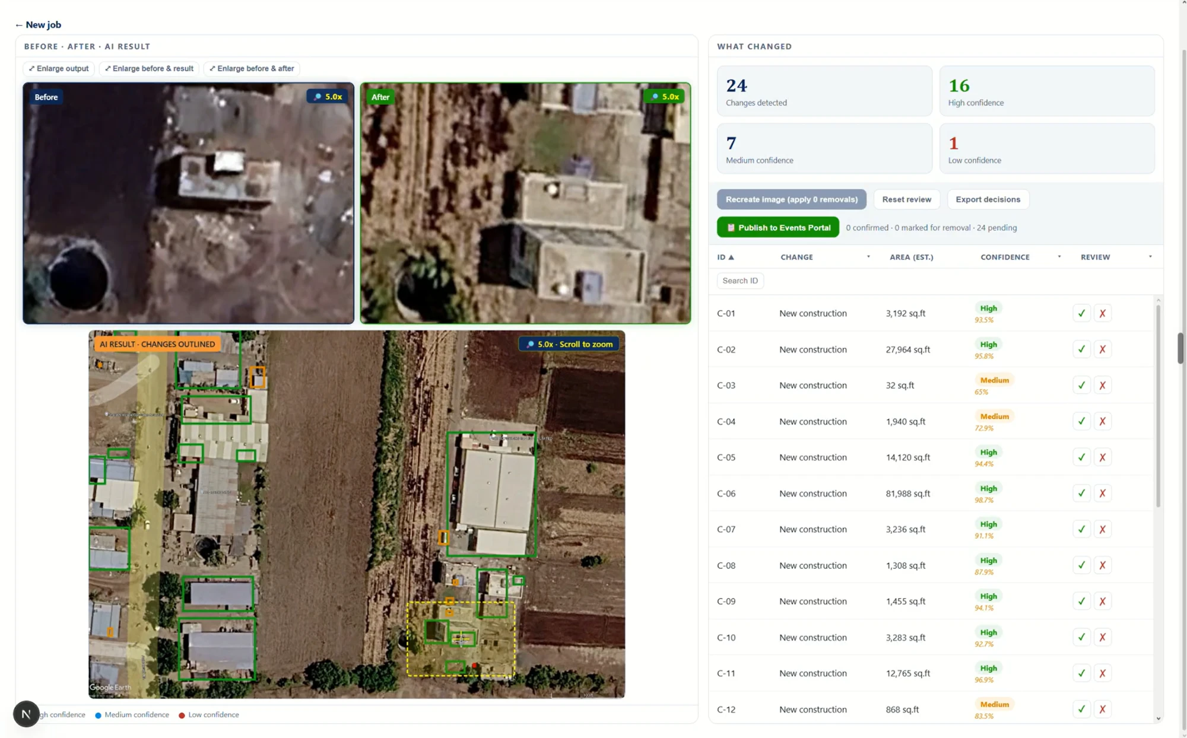Click Enlarge output button
Screen dimensions: 1187x738
[x=59, y=69]
